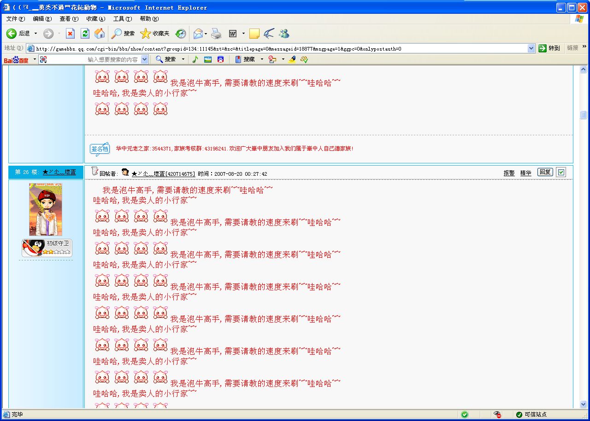Open the 收藏(A) menu
The height and width of the screenshot is (421, 590).
tap(95, 19)
